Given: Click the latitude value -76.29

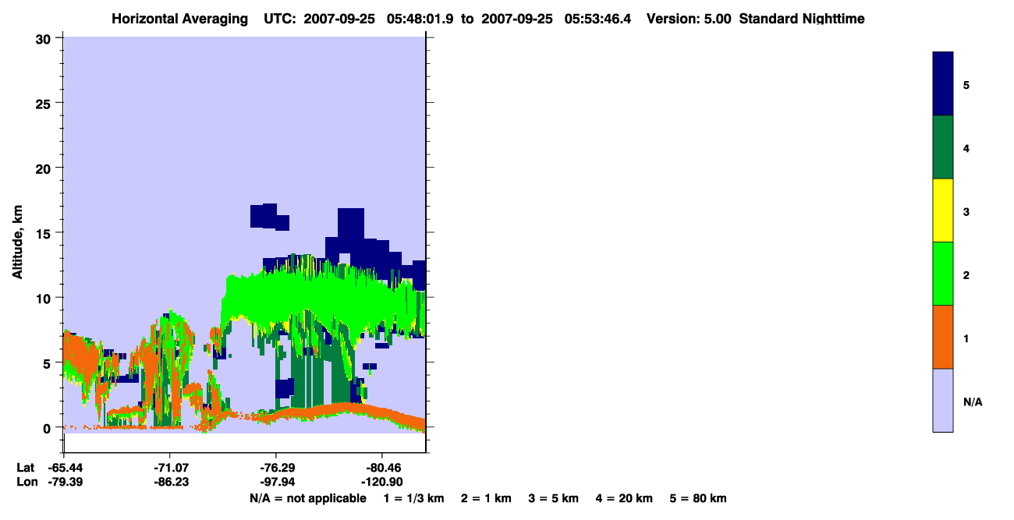Looking at the screenshot, I should (277, 468).
